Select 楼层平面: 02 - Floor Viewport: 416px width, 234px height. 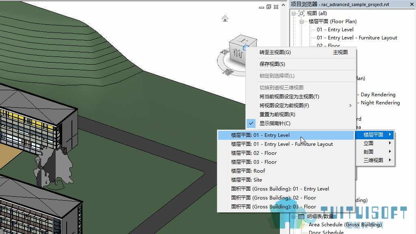click(286, 153)
